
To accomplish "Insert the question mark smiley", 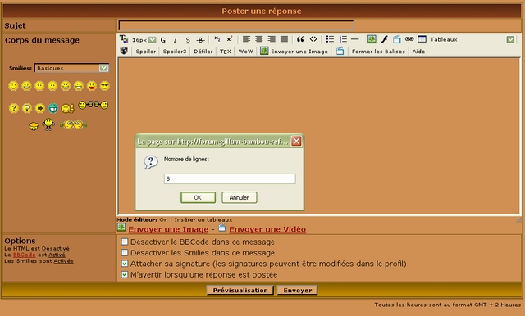I will (x=13, y=108).
